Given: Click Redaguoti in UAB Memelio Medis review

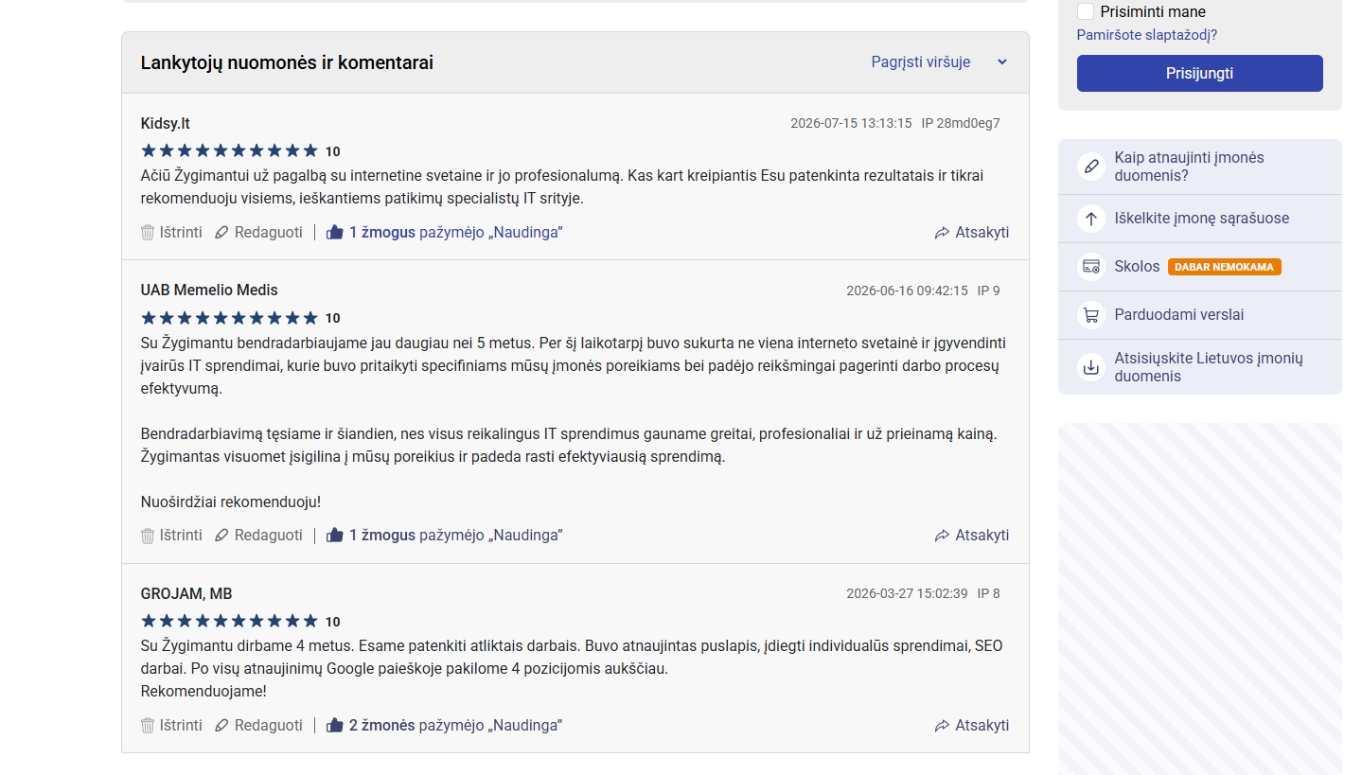Looking at the screenshot, I should pos(269,535).
